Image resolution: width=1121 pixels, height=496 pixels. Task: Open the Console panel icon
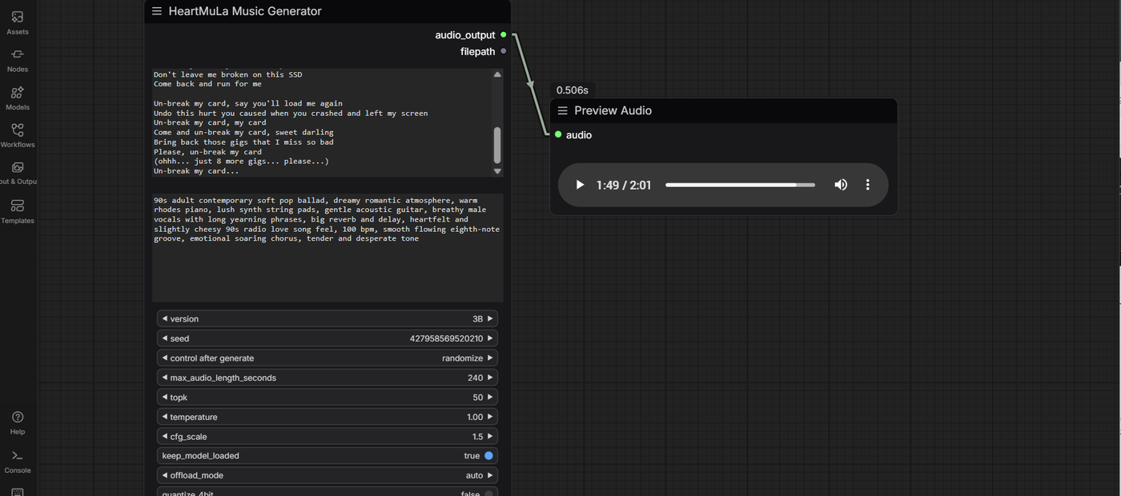point(17,460)
